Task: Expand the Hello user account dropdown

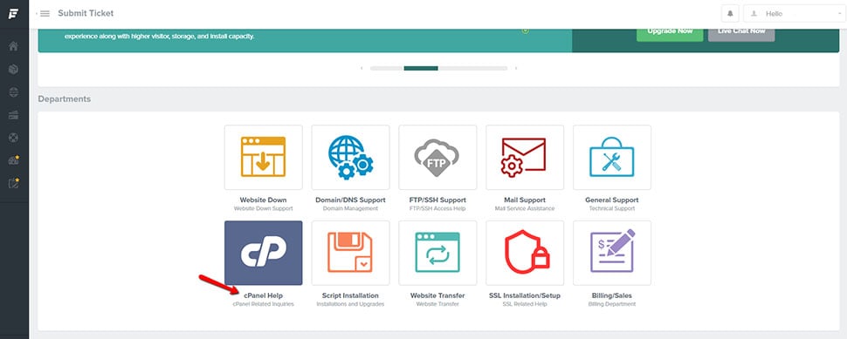Action: pyautogui.click(x=795, y=13)
